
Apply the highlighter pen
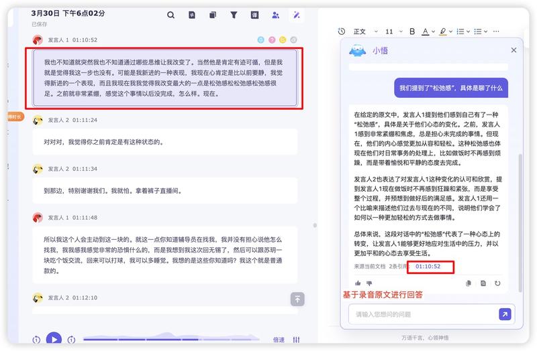[443, 31]
